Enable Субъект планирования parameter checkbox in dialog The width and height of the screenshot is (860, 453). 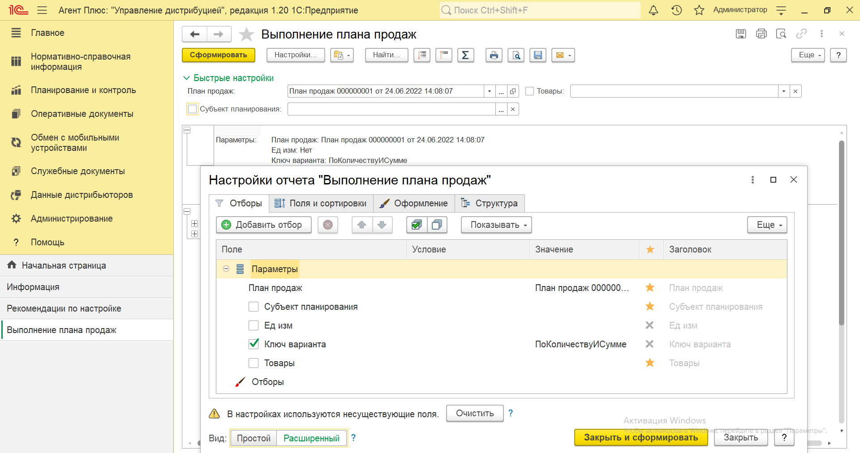click(x=254, y=307)
